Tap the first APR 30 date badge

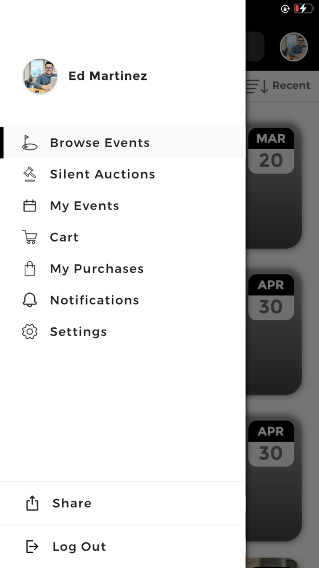pyautogui.click(x=271, y=296)
